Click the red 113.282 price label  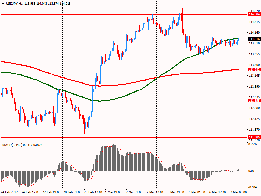(254, 70)
